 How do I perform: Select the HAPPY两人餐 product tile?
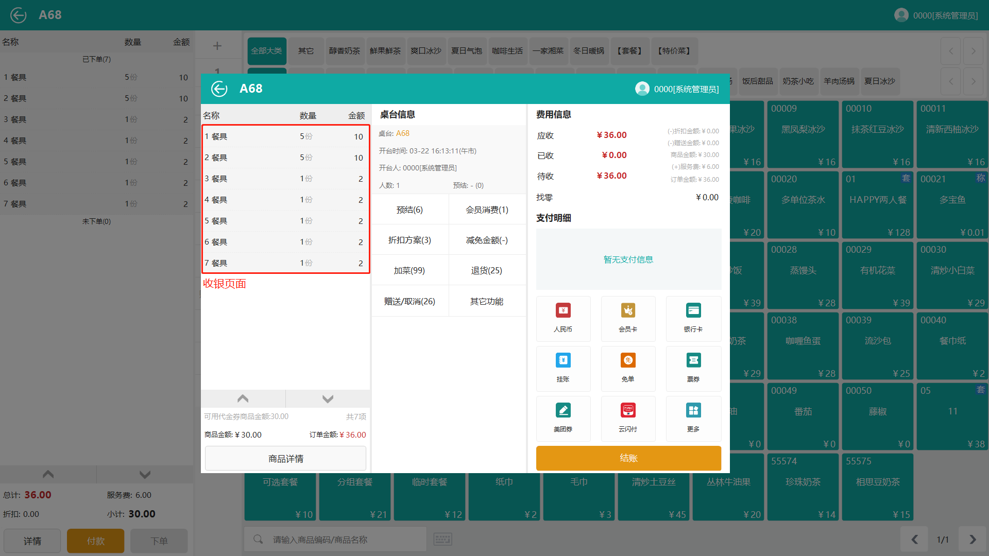coord(878,205)
